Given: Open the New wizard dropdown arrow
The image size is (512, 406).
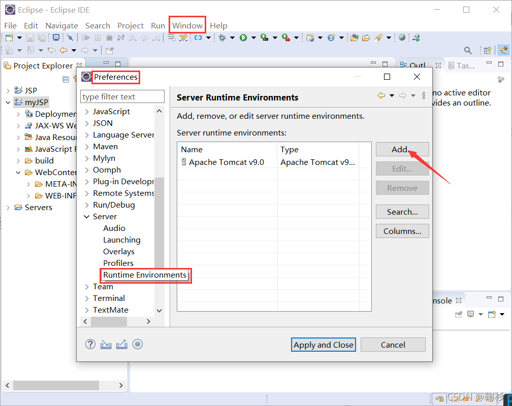Looking at the screenshot, I should [19, 38].
